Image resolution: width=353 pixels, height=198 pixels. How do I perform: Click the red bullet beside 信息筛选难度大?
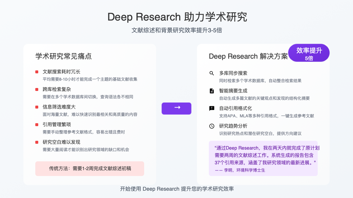pos(37,107)
